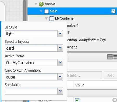Click the green Views icon

tap(41, 4)
